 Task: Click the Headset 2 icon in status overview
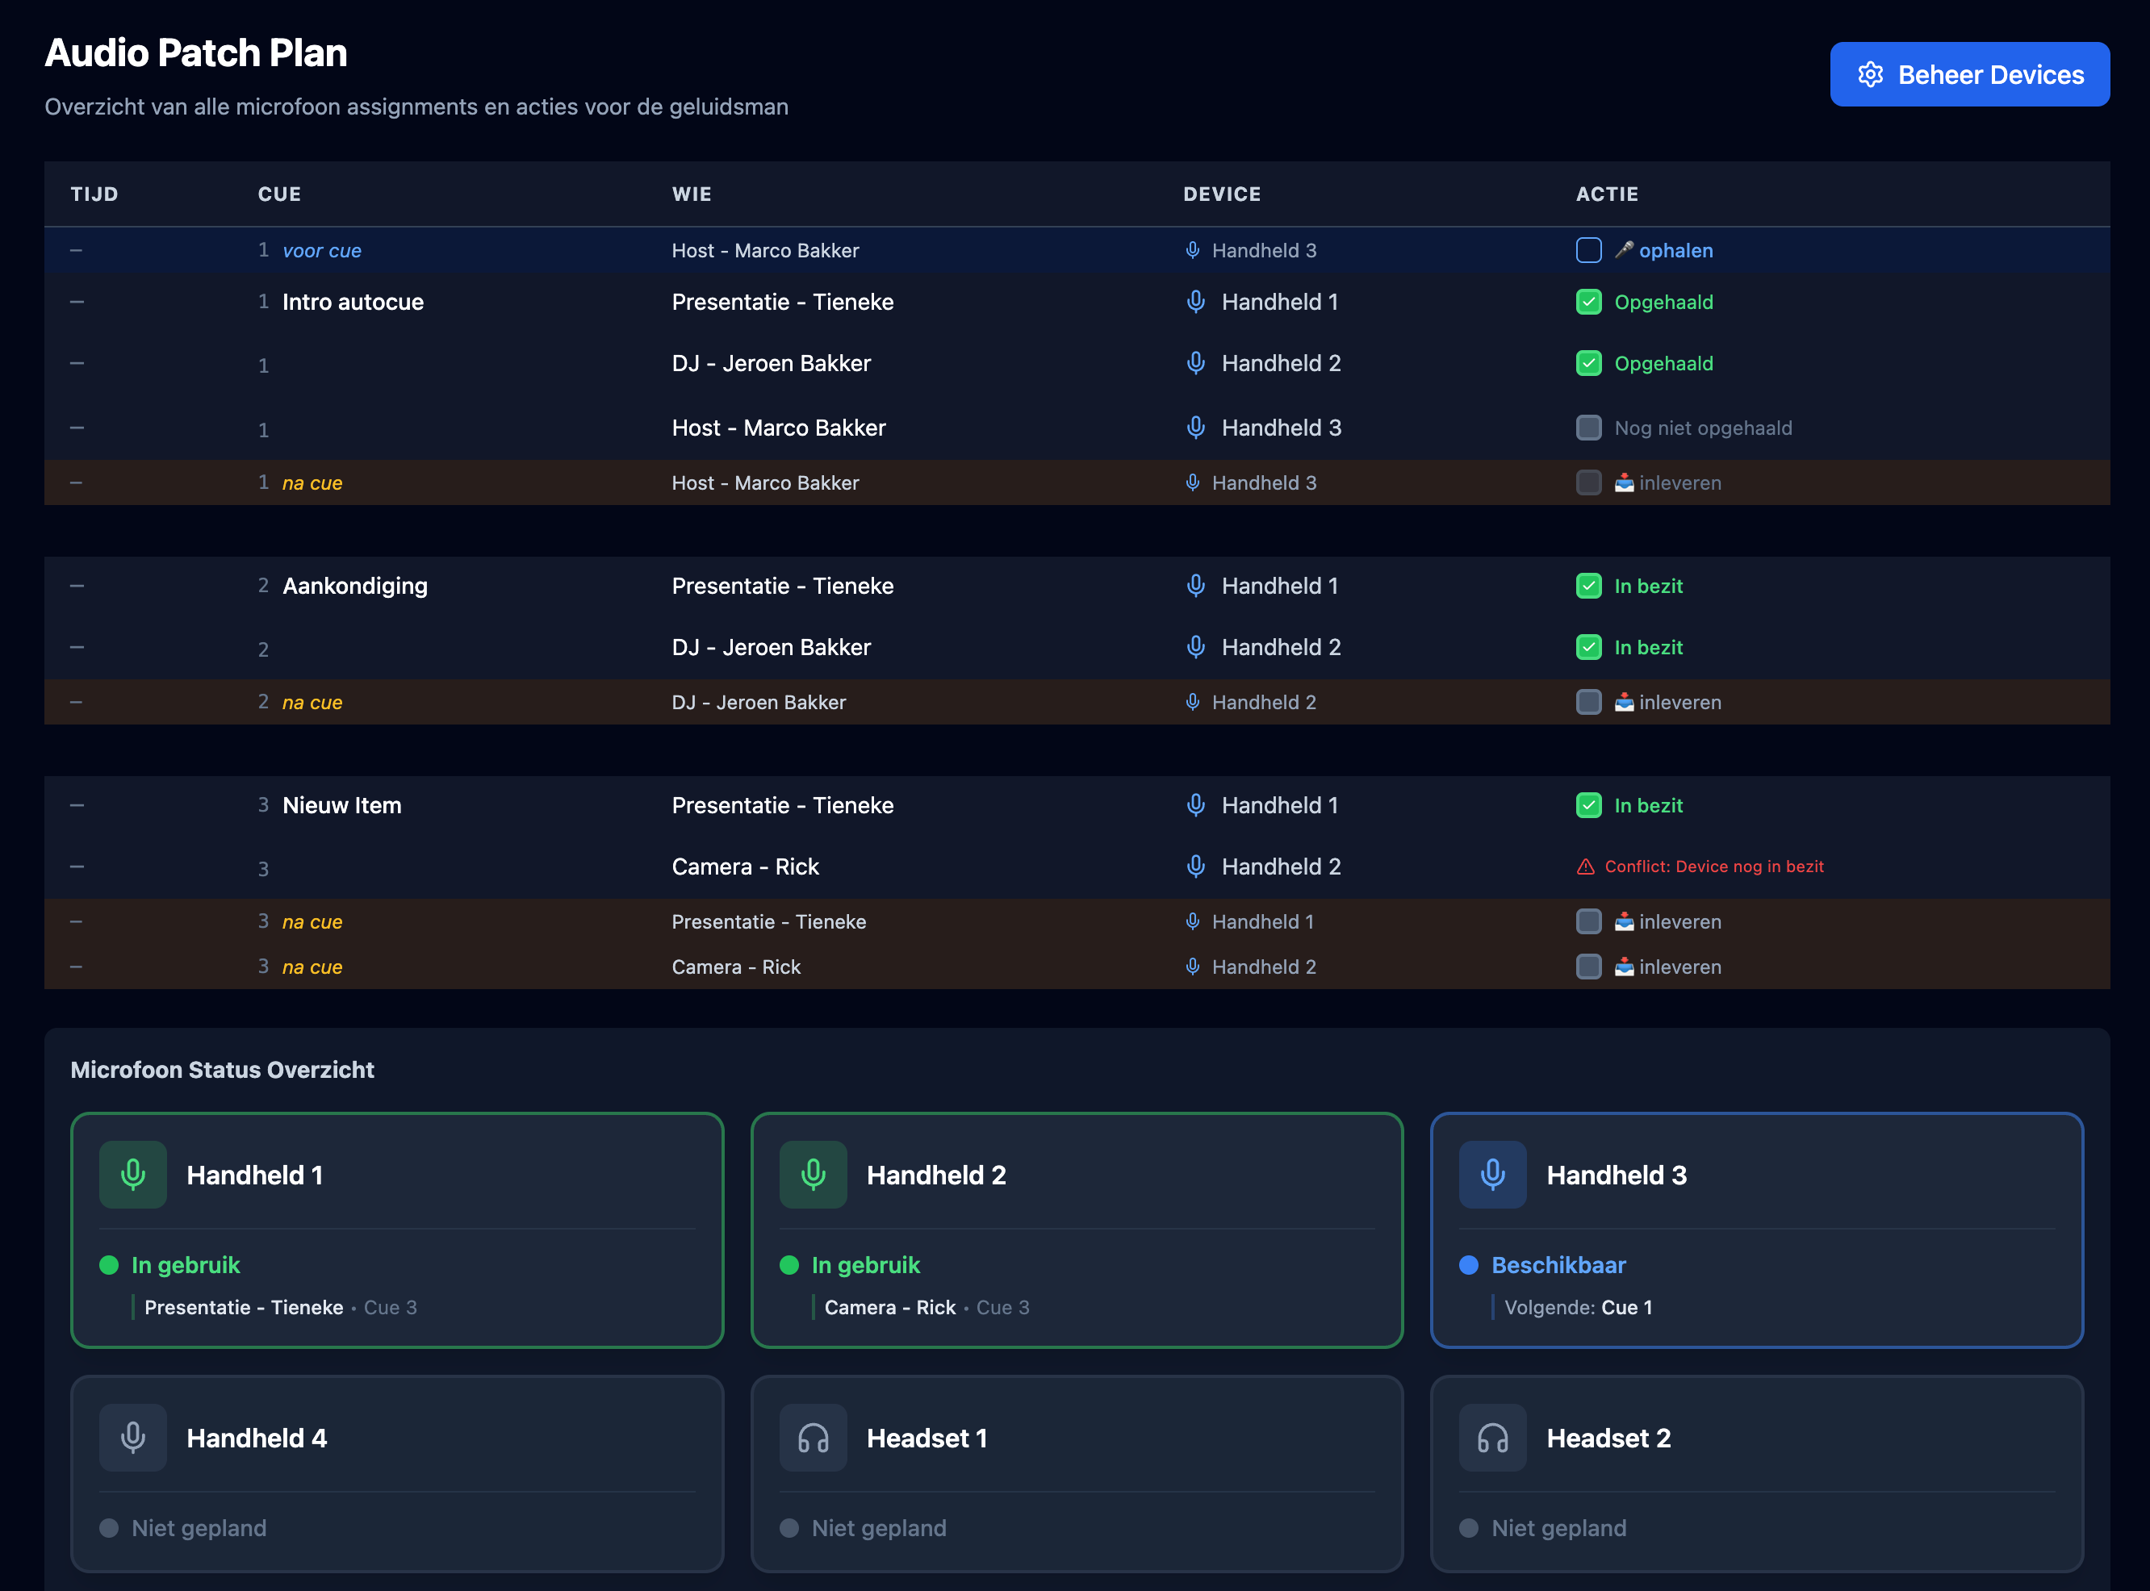click(x=1493, y=1437)
